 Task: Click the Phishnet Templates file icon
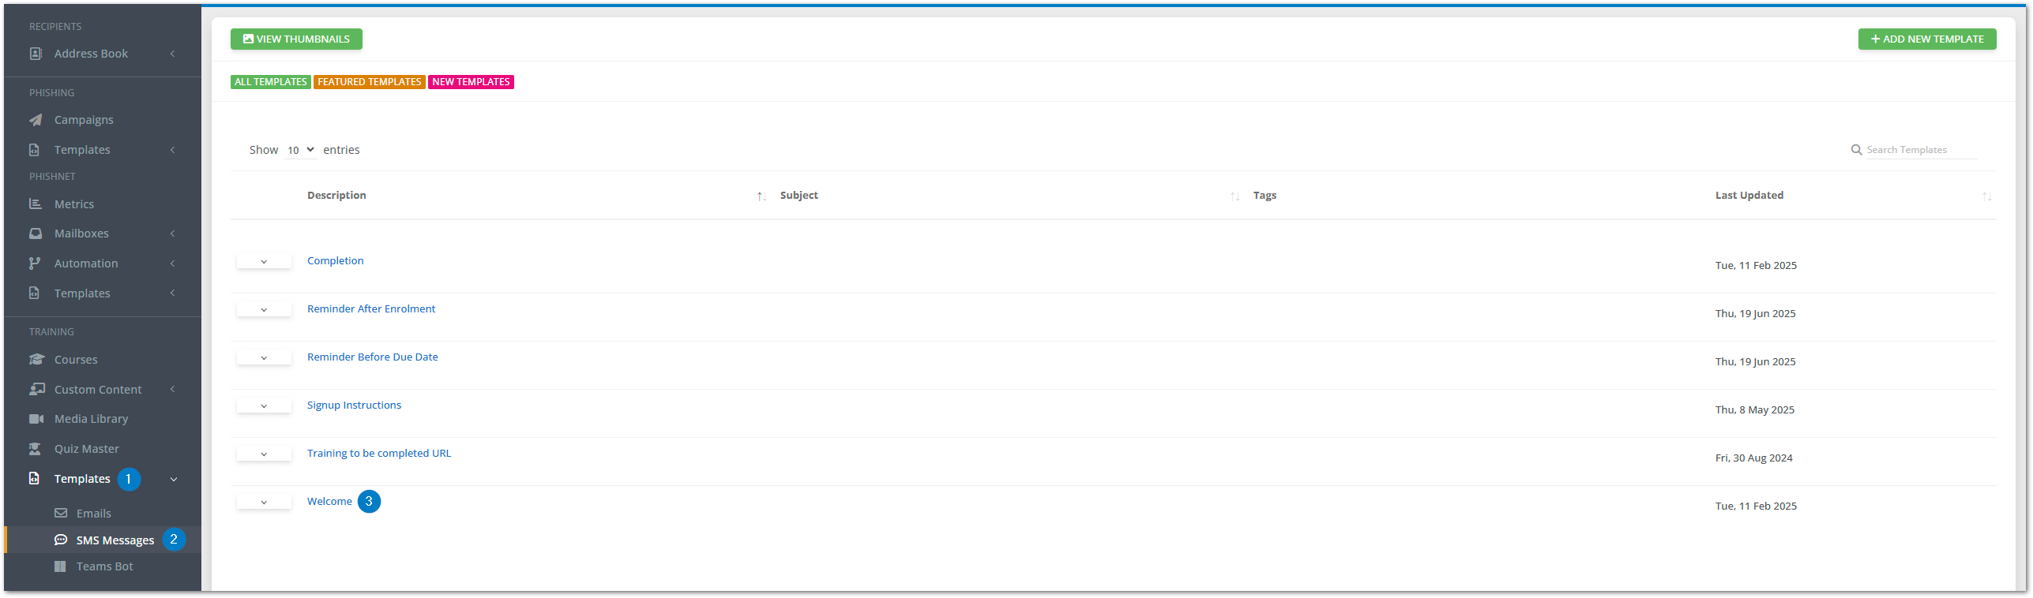click(35, 293)
